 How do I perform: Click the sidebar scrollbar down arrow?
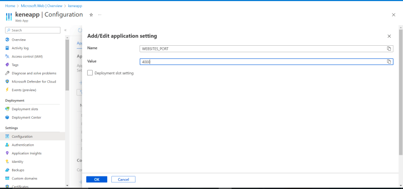click(67, 185)
